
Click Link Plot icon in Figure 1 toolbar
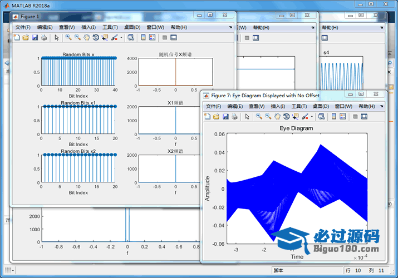(130, 38)
